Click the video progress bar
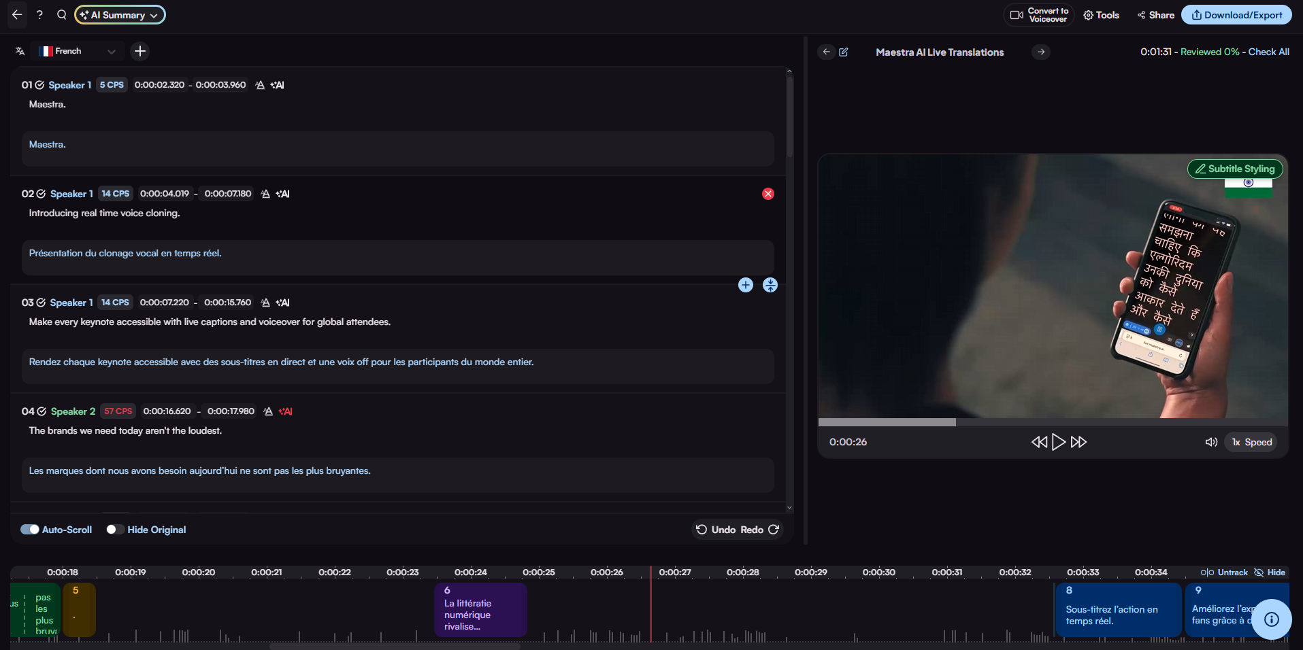The width and height of the screenshot is (1303, 650). (1053, 422)
